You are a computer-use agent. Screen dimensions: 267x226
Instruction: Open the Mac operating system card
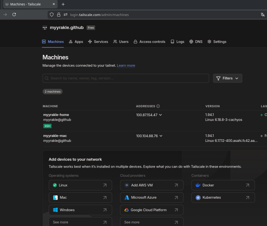coord(80,198)
